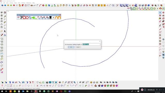Image resolution: width=165 pixels, height=93 pixels.
Task: Click the large blue S-curve icon in top toolbar
Action: (136, 5)
